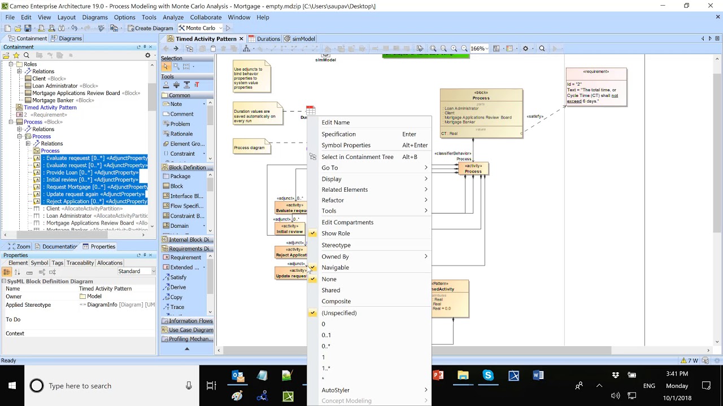Screen dimensions: 723x406
Task: Open the Analyze menu
Action: [173, 17]
